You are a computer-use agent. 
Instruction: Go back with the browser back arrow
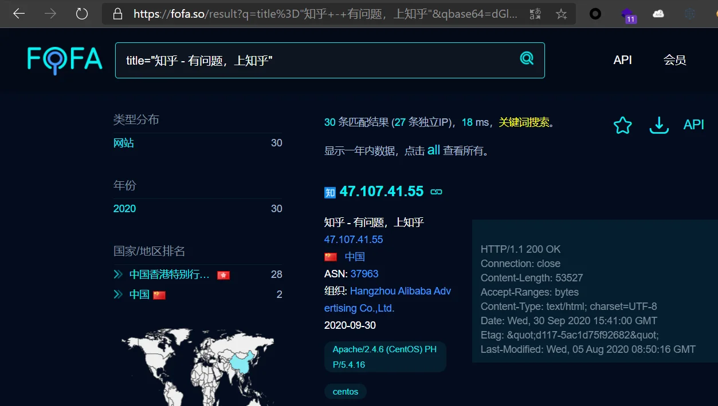(x=19, y=14)
